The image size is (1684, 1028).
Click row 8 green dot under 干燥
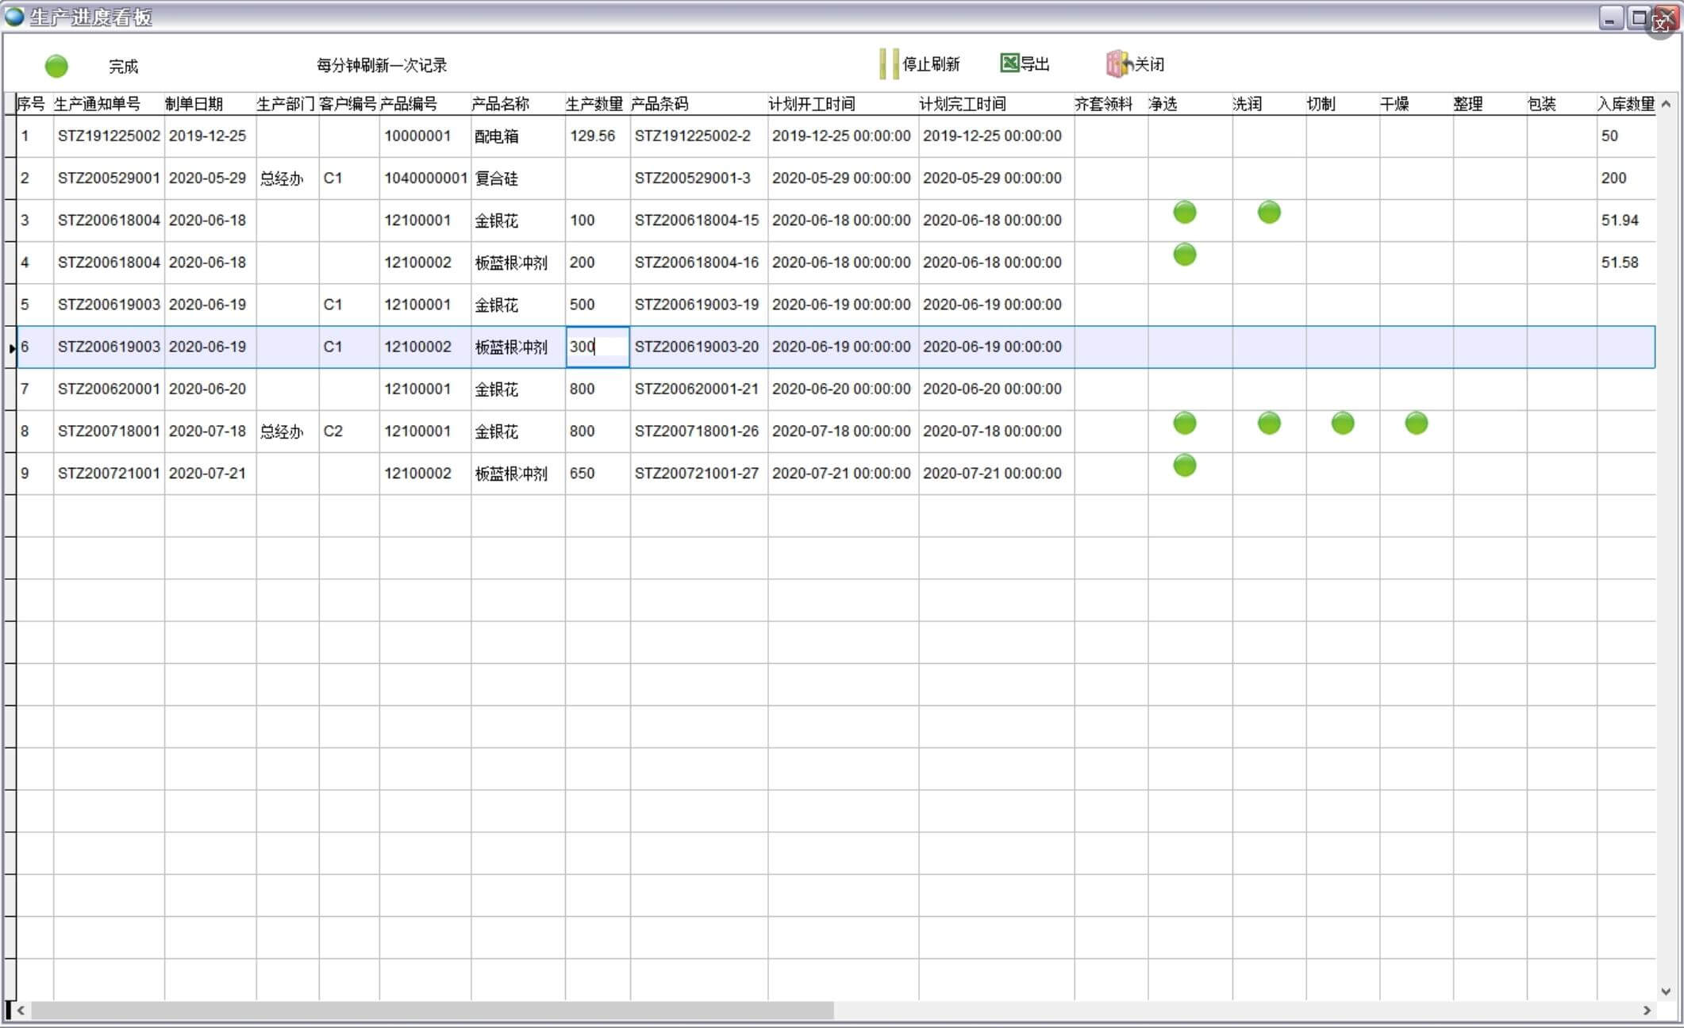[x=1416, y=424]
